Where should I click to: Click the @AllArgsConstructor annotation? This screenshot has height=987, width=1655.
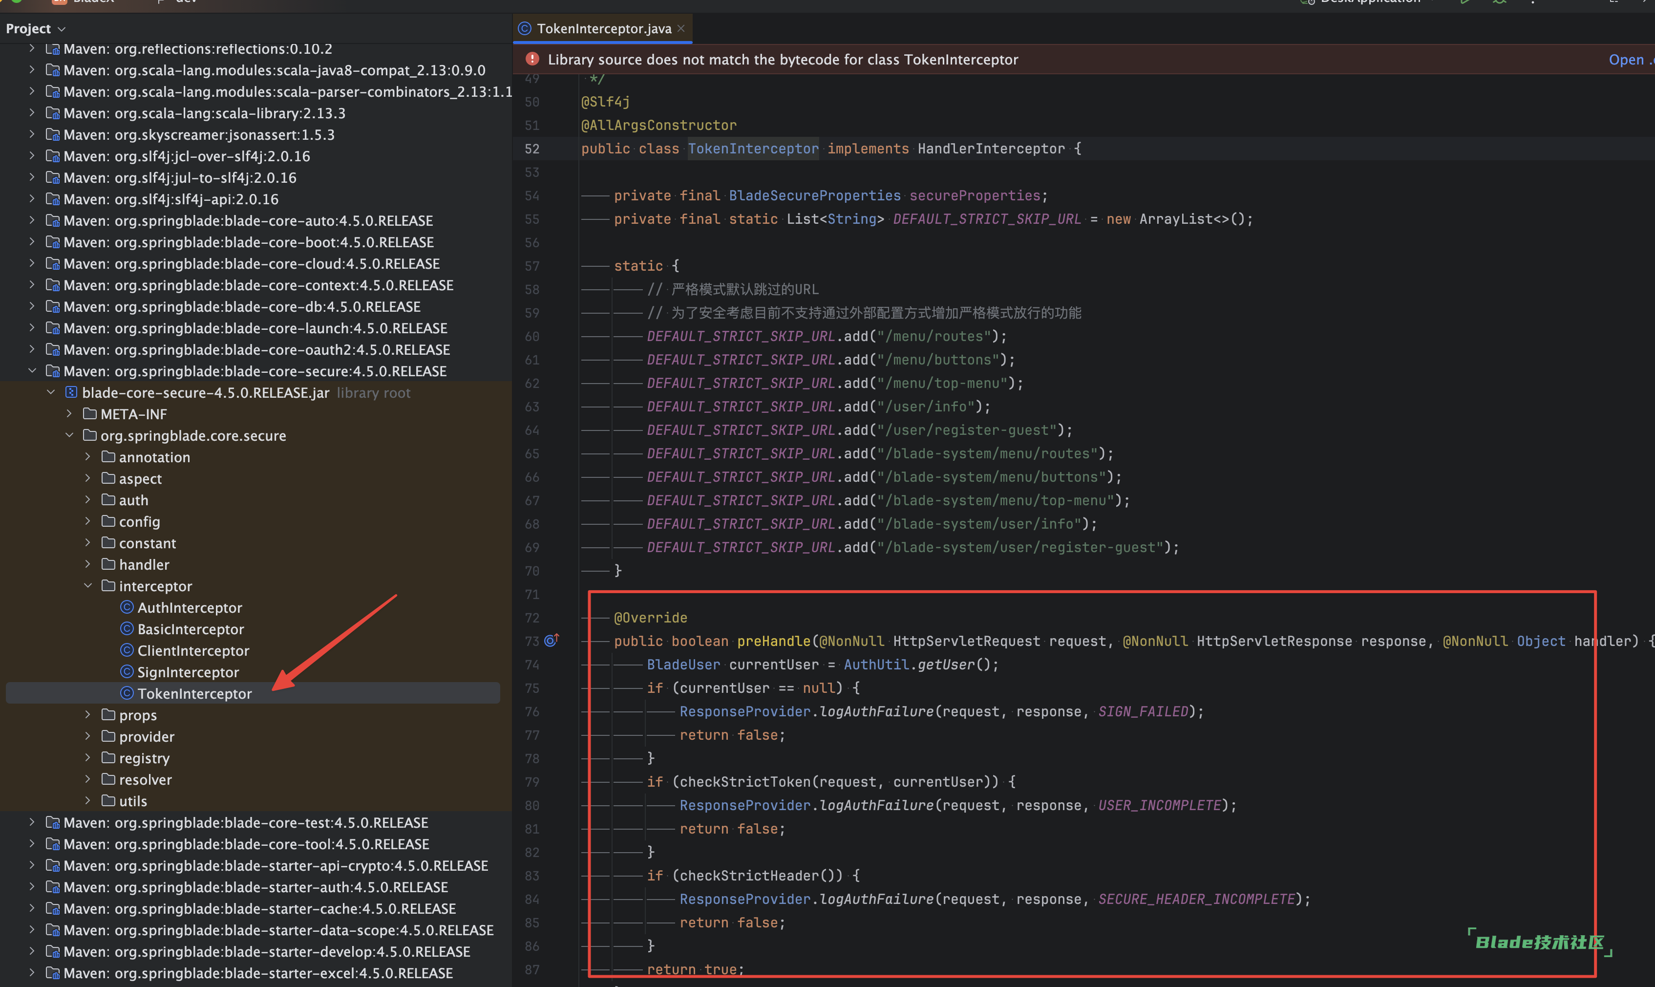(658, 125)
